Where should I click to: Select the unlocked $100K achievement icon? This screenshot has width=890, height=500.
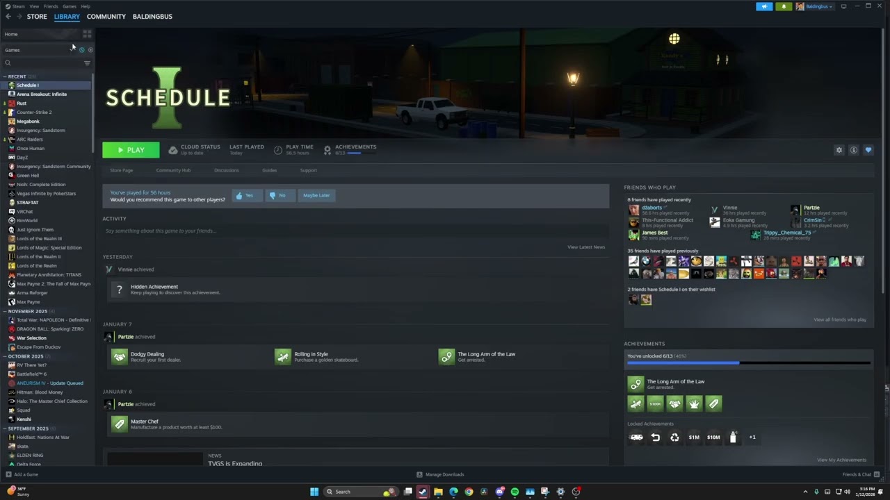[x=655, y=403]
